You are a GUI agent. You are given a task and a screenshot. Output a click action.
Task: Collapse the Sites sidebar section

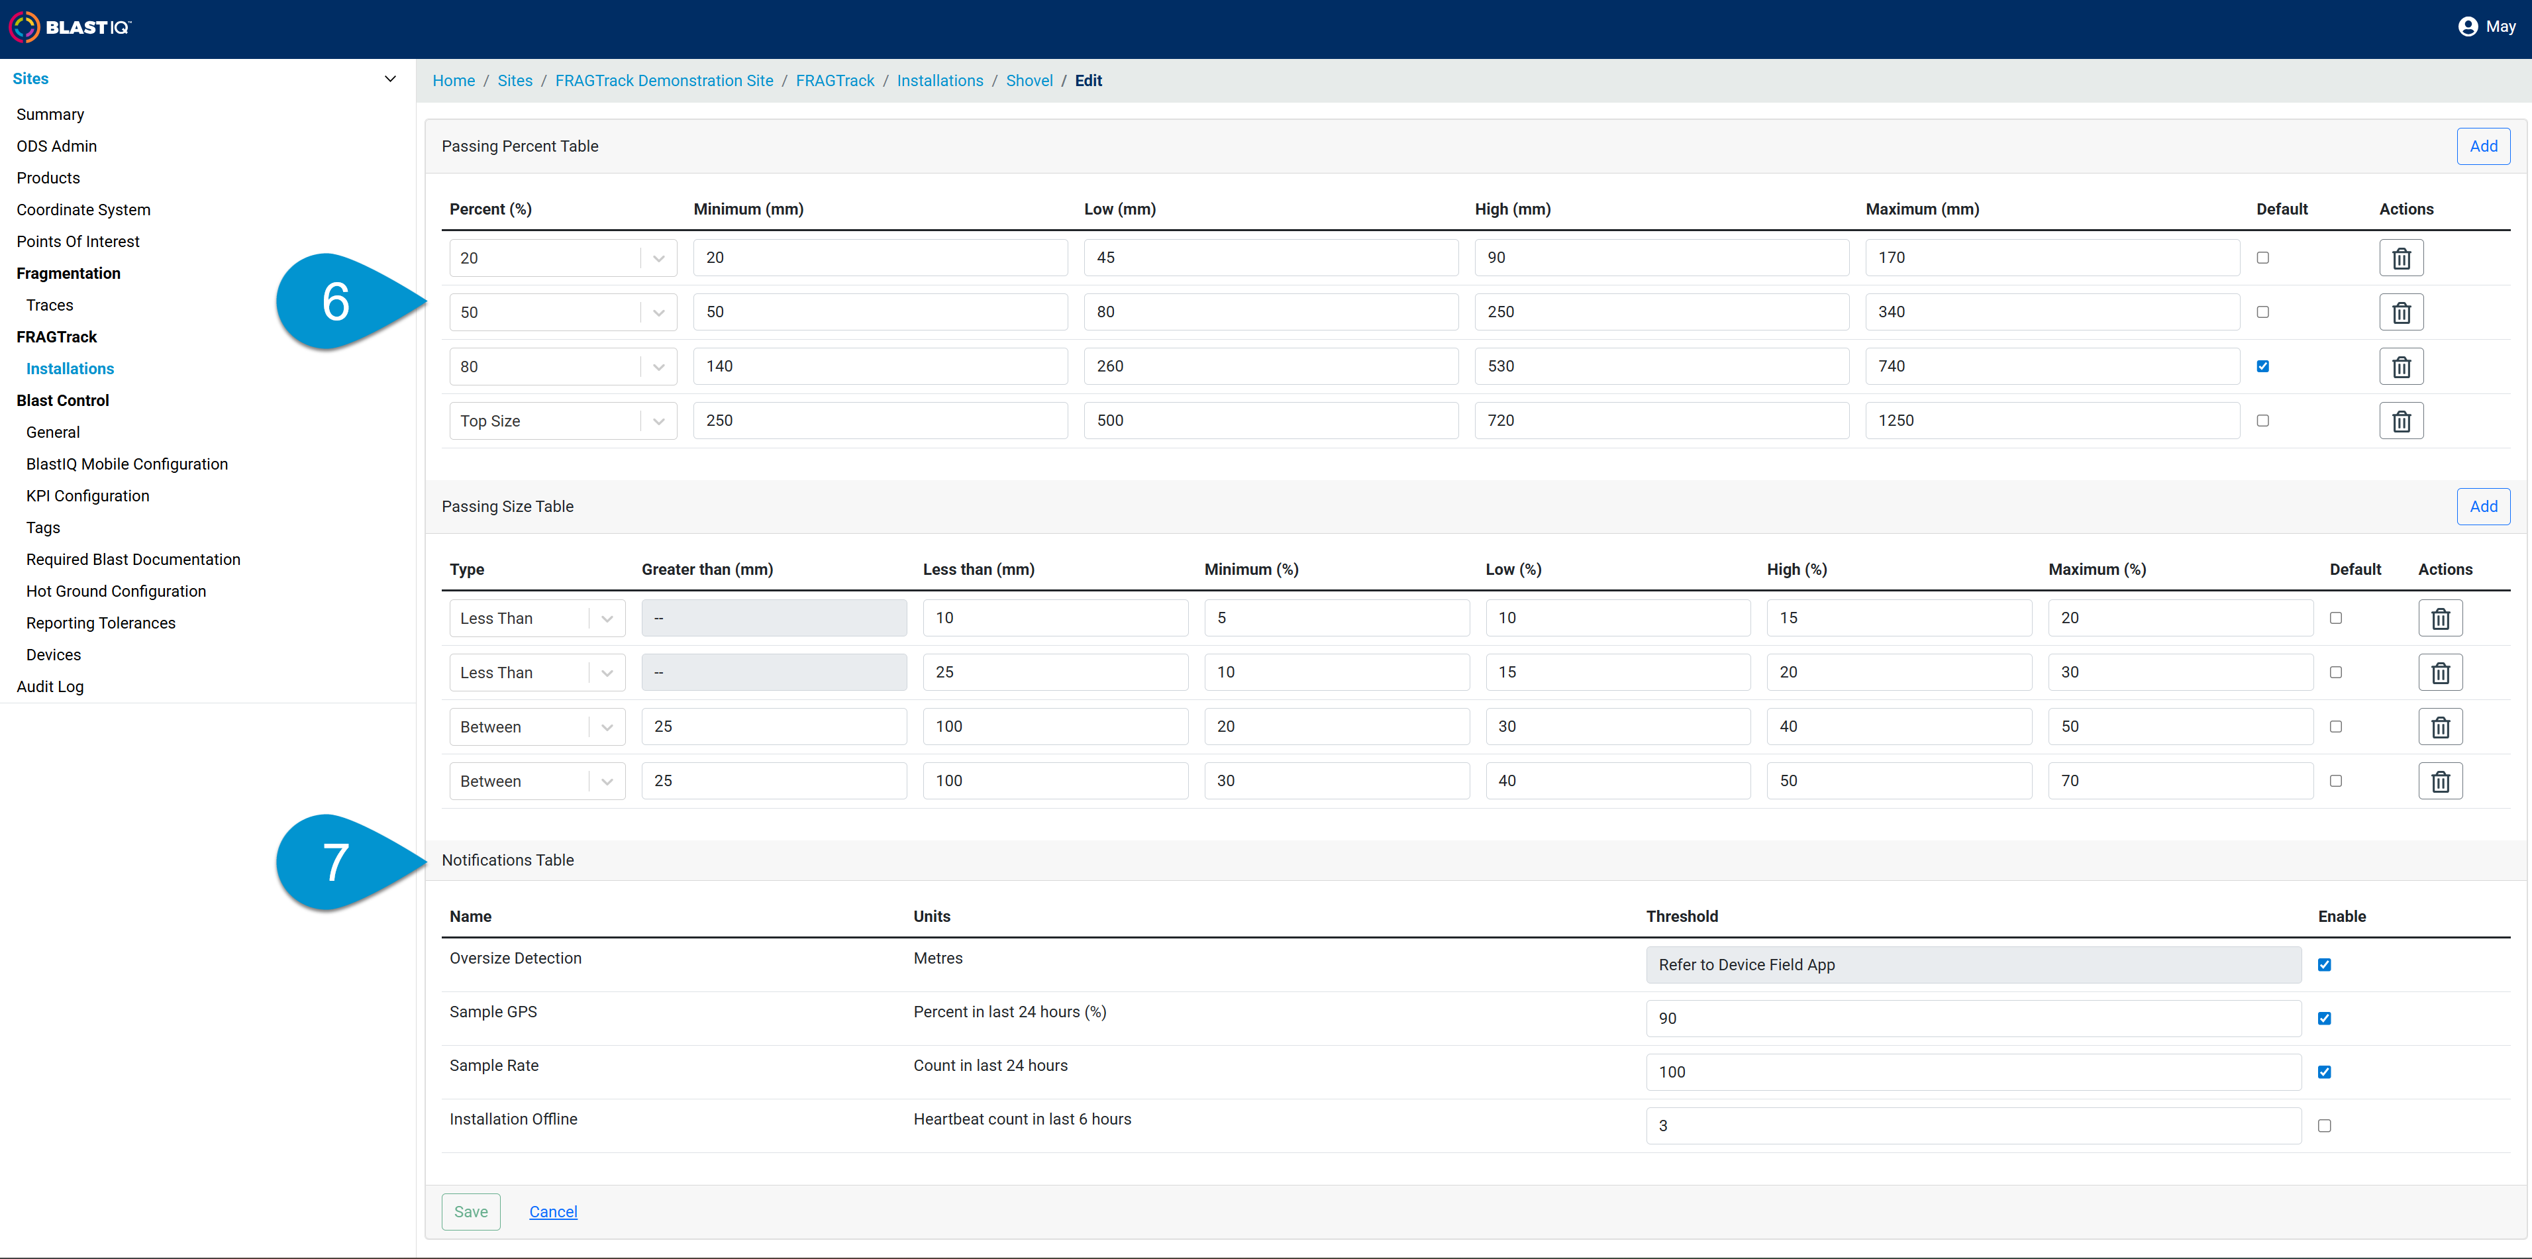(390, 79)
